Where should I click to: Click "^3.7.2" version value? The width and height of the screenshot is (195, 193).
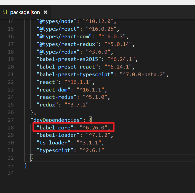point(77,105)
